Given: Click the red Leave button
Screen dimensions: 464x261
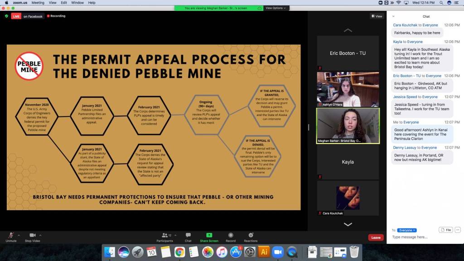Looking at the screenshot, I should pos(376,237).
